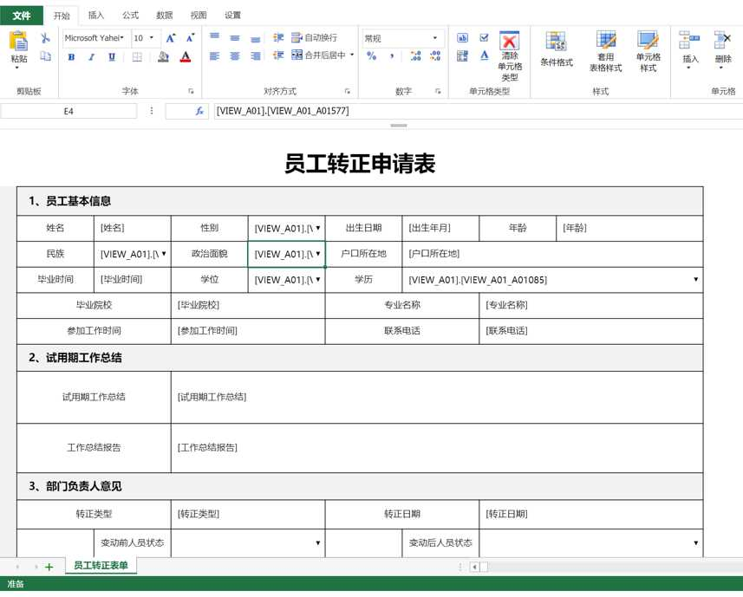743x597 pixels.
Task: Open the font size 10 dropdown
Action: [x=152, y=38]
